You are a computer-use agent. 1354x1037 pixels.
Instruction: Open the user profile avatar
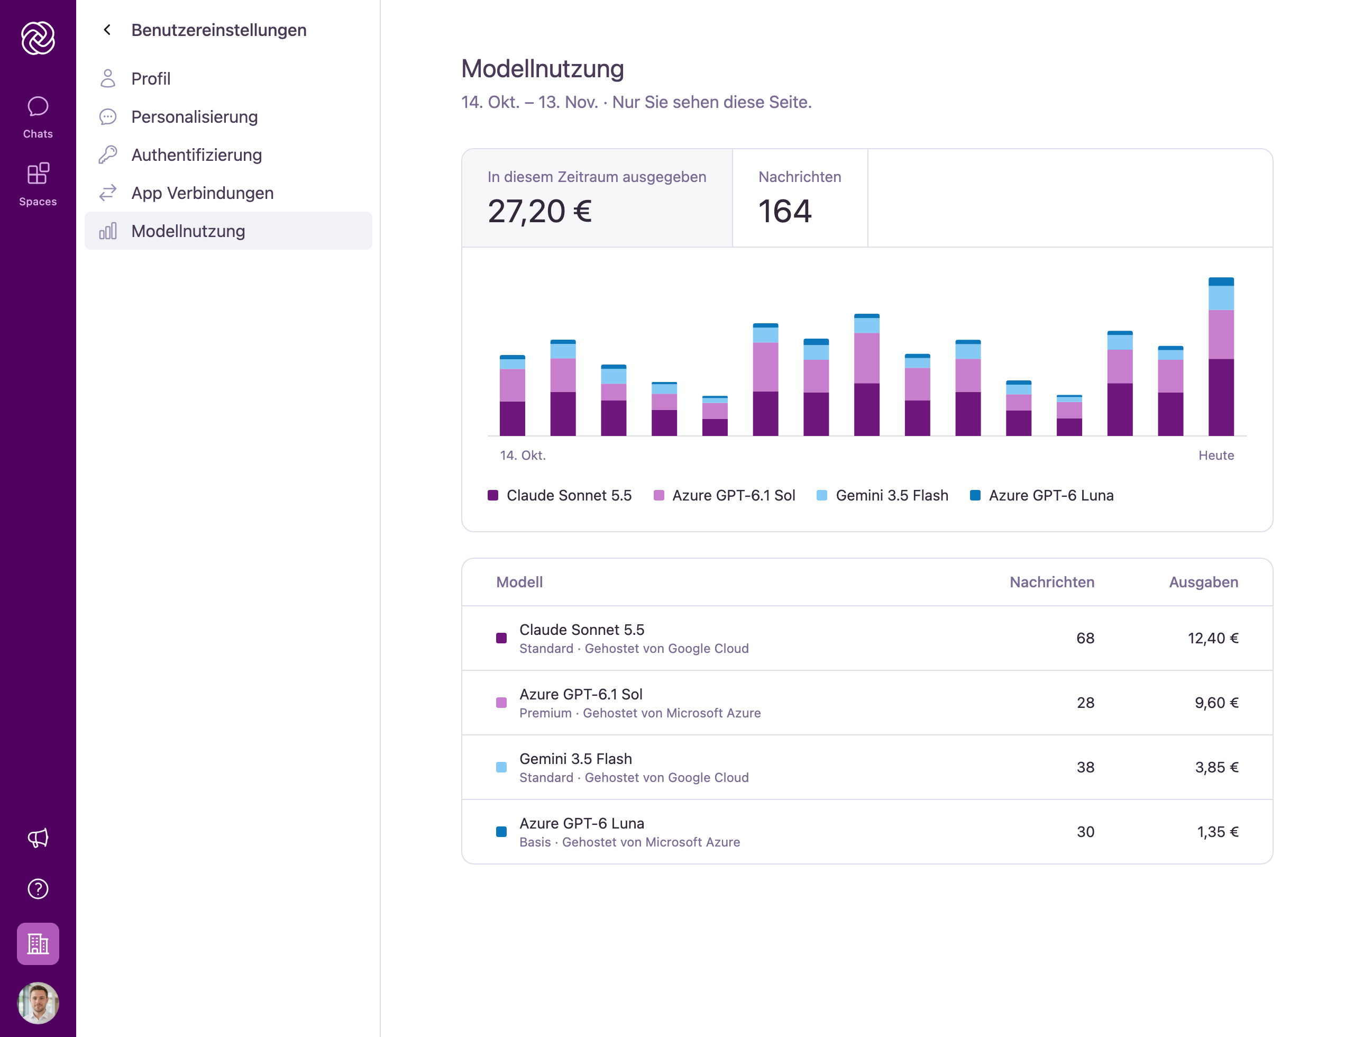click(38, 1003)
